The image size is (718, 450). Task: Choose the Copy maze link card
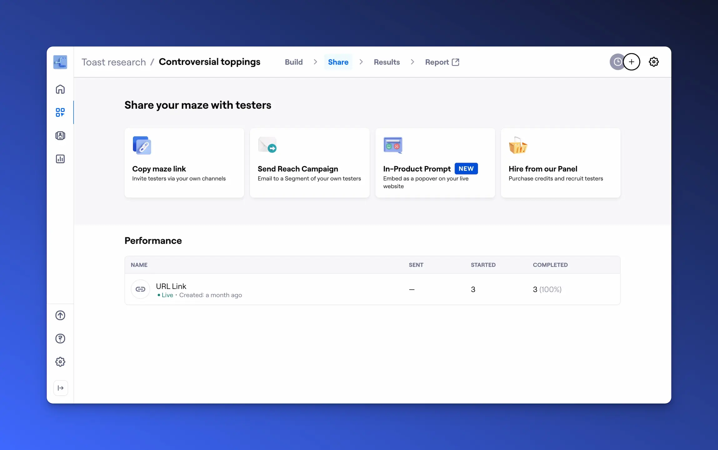[184, 163]
